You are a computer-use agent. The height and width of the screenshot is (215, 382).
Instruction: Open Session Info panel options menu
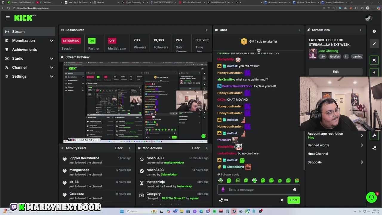(207, 30)
